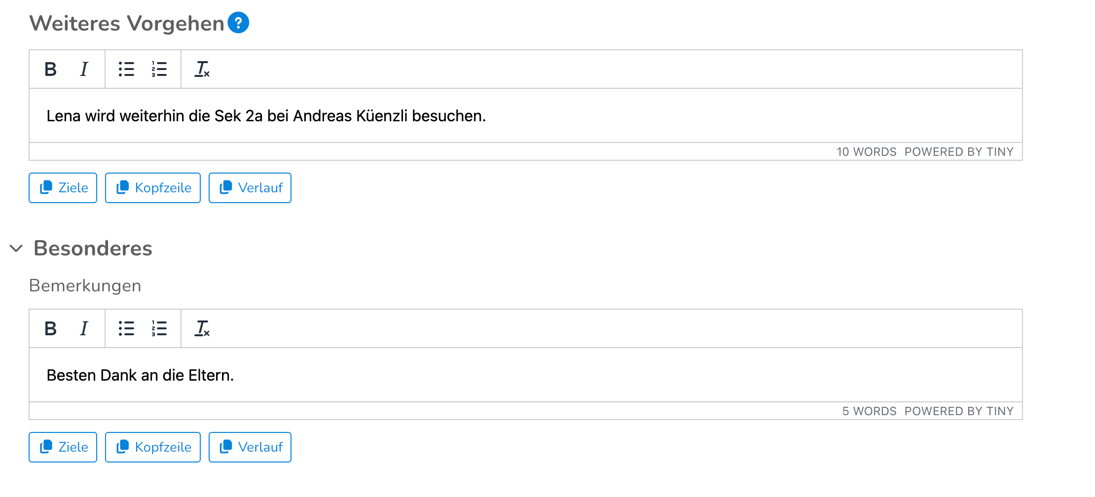Insert numbered list in Weiteres Vorgehen editor

(159, 70)
